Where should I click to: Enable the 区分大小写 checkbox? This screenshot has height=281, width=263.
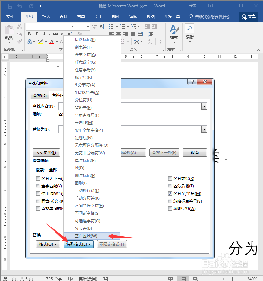click(38, 178)
